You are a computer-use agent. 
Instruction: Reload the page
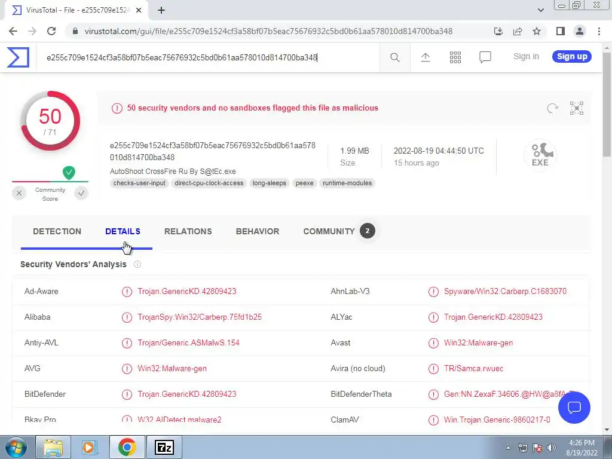[51, 31]
